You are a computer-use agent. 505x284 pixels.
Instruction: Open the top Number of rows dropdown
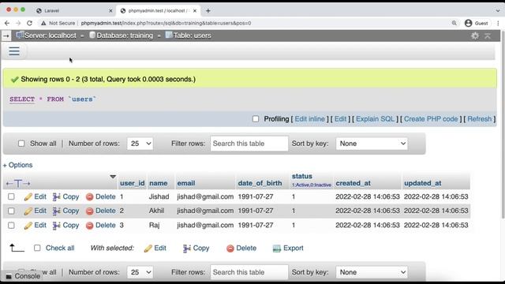(x=140, y=144)
